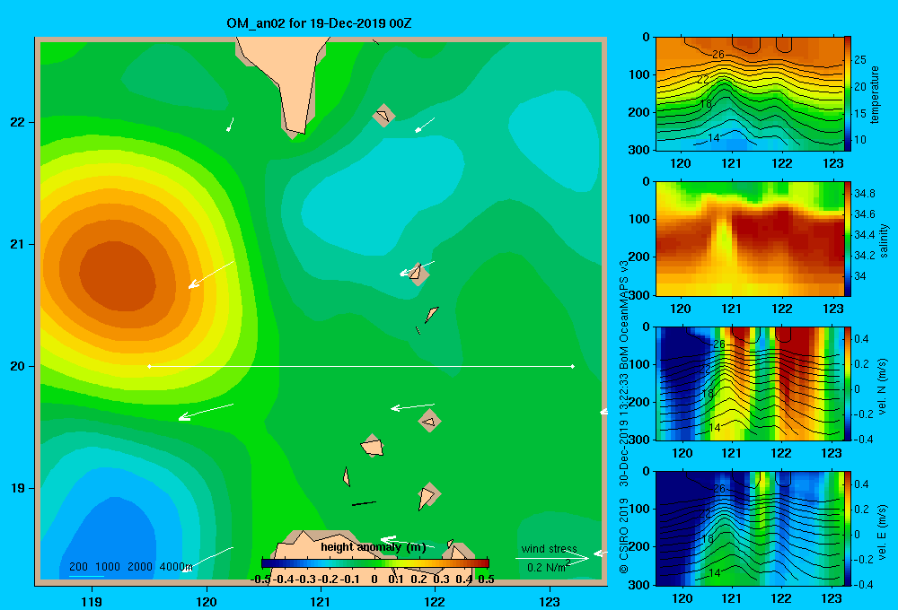Click the "200 1000 2000 4000m" bathymetry legend
The image size is (898, 610).
click(x=131, y=567)
